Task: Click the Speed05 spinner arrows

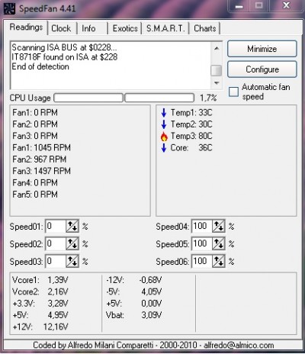Action: (219, 243)
